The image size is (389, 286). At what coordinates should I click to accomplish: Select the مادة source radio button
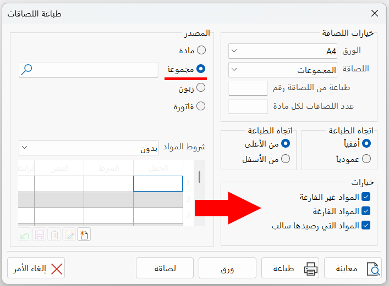(x=201, y=50)
